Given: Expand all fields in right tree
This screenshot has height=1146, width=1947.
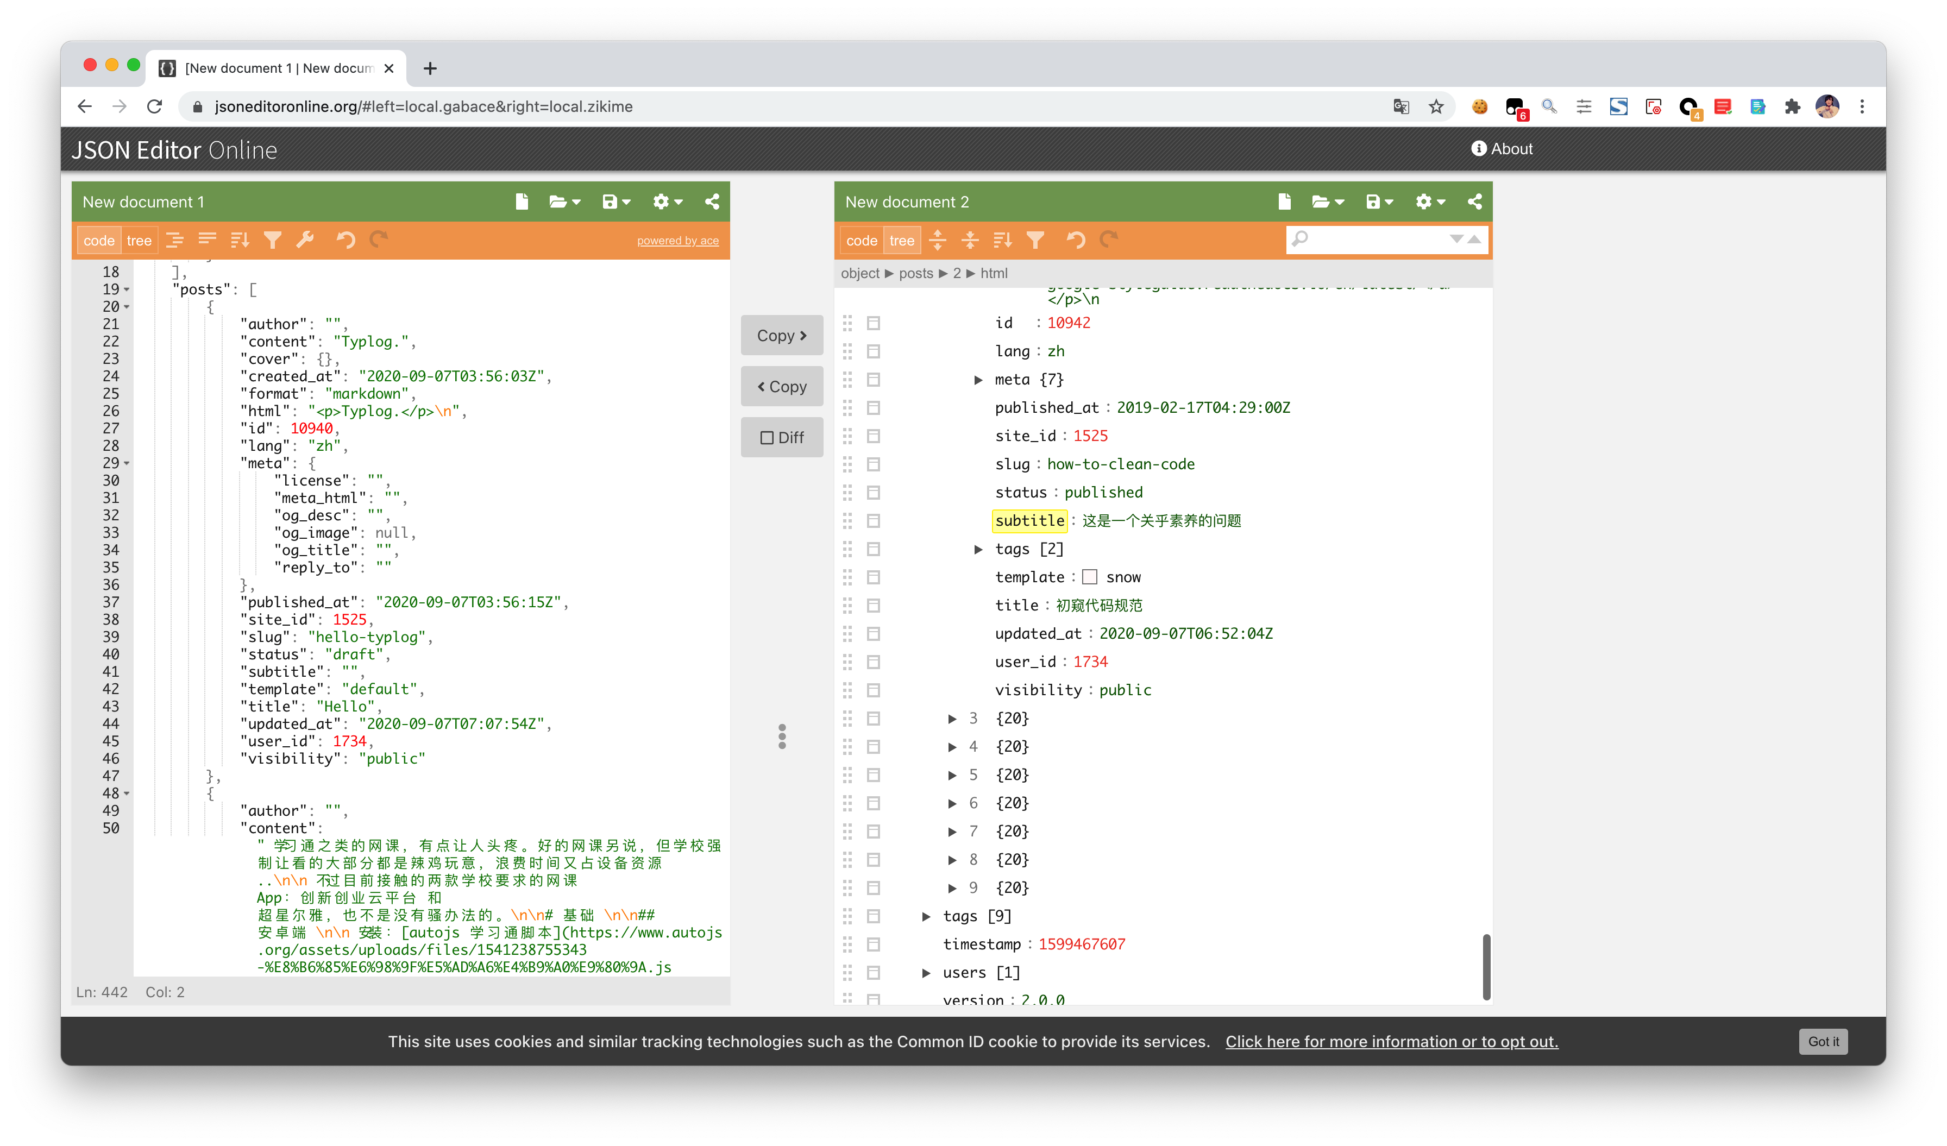Looking at the screenshot, I should (x=937, y=240).
